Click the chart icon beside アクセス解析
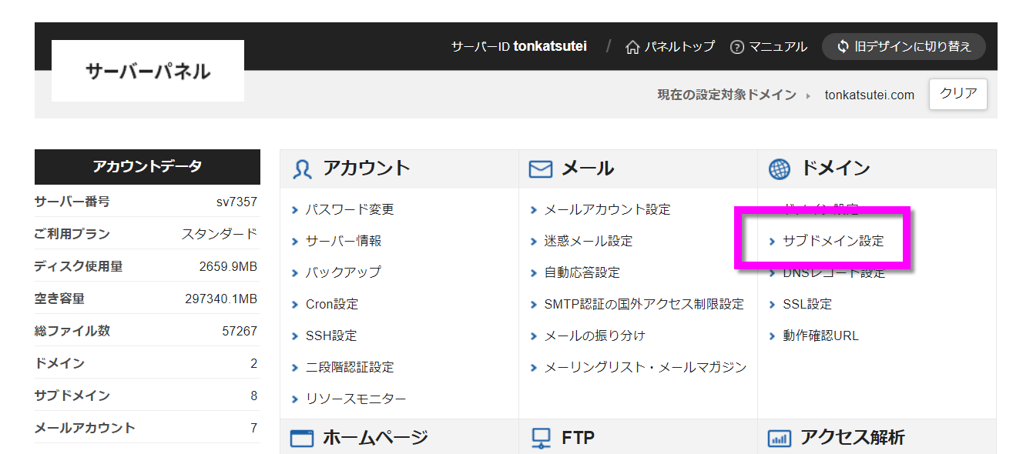This screenshot has width=1033, height=454. (780, 439)
